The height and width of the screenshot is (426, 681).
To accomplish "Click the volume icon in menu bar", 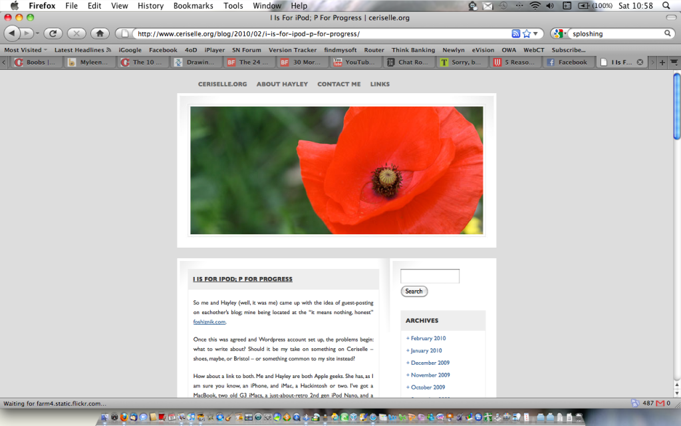I will point(550,5).
